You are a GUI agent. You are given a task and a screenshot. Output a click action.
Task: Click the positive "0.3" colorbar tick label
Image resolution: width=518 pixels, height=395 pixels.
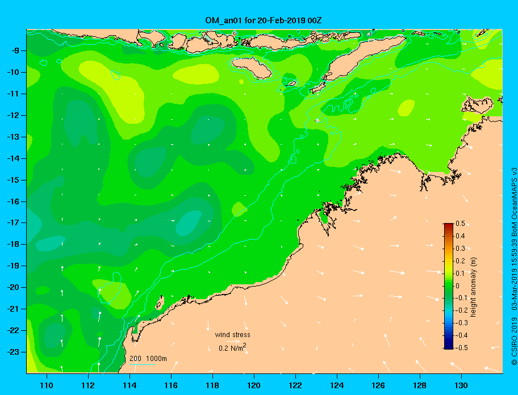tap(460, 249)
